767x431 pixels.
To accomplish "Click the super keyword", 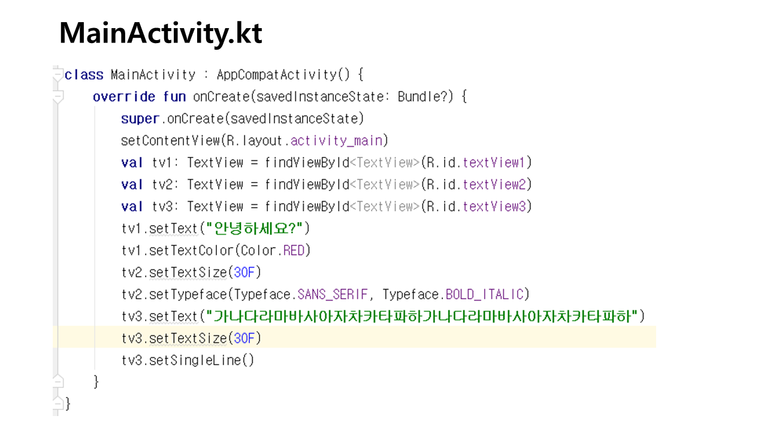I will point(140,119).
